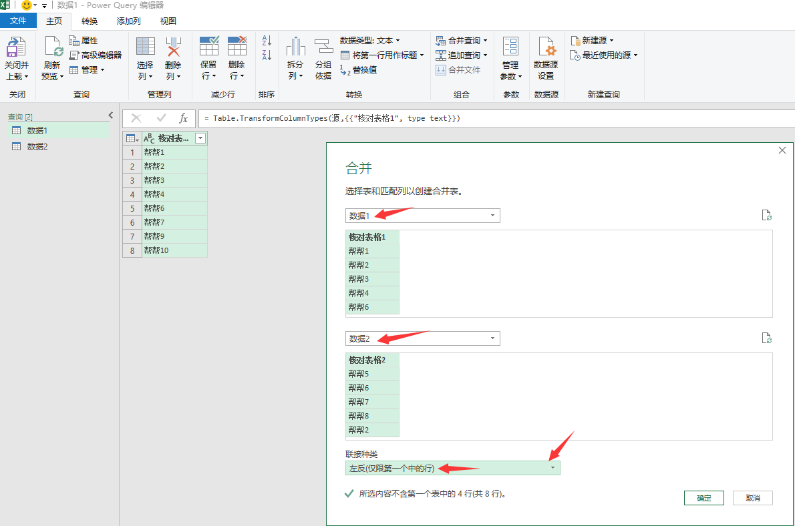The image size is (795, 526).
Task: Select grid cell 帮帮1 in row 1
Action: pos(174,152)
